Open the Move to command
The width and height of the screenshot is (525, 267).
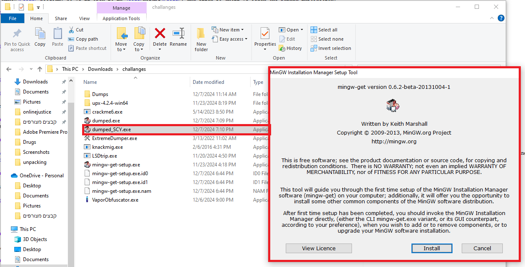click(x=121, y=40)
